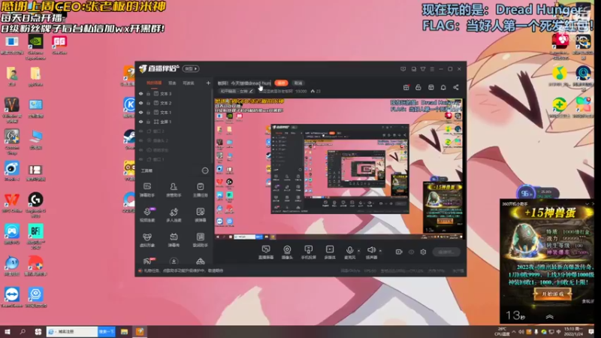
Task: Expand speaker options arrow
Action: [380, 251]
